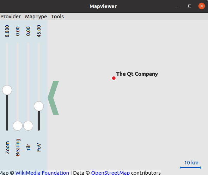
Task: Click the red Qt Company map marker
Action: (114, 78)
